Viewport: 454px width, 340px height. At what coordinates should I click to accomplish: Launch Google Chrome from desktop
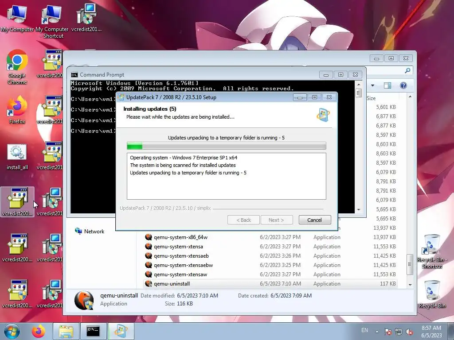pos(17,67)
